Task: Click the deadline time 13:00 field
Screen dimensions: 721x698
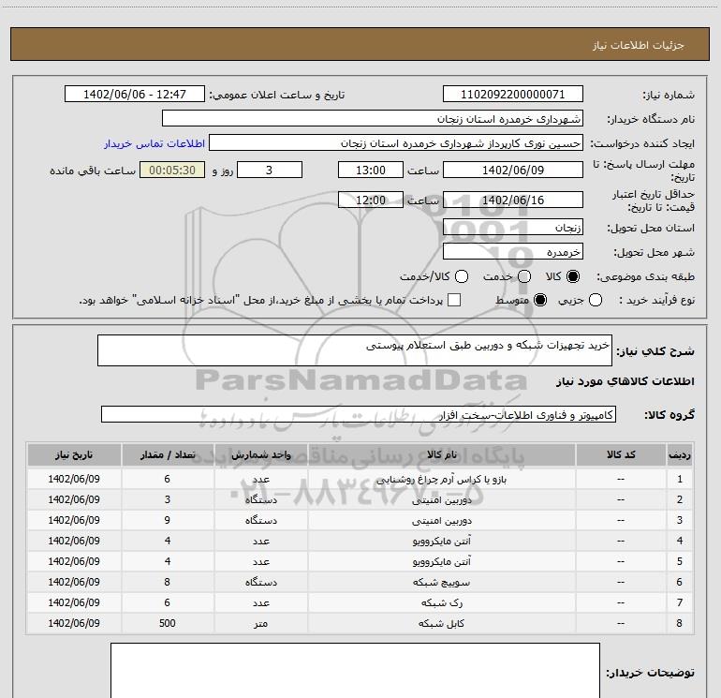Action: click(371, 170)
